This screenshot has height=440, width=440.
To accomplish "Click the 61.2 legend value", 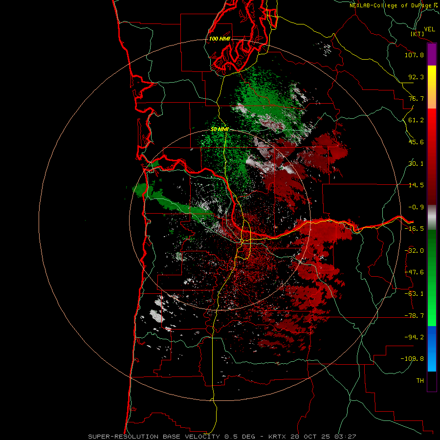I will 416,120.
